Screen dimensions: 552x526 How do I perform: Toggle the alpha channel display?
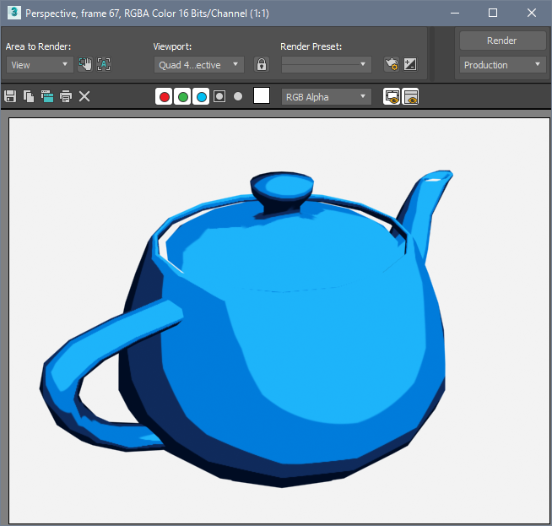click(x=219, y=97)
